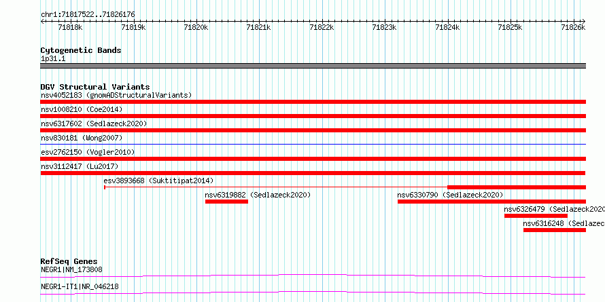
Task: Click the nsv6316248 red variant bar
Action: coord(555,230)
